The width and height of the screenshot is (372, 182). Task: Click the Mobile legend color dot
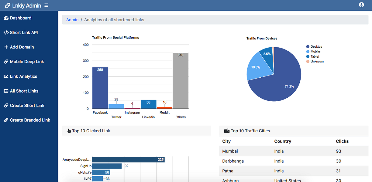[x=308, y=52]
